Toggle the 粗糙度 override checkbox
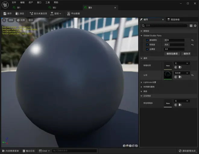 147,45
